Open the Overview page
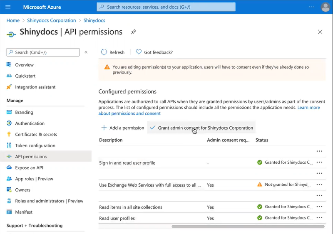333x234 pixels. tap(24, 65)
